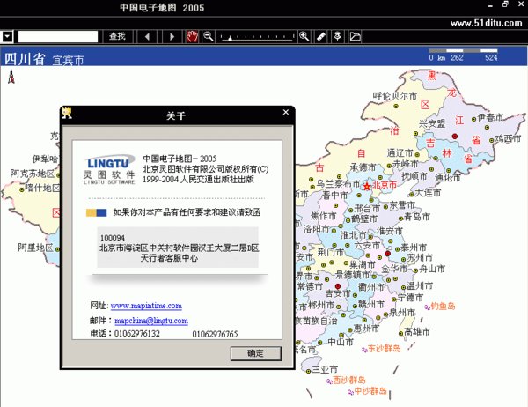
Task: Select 青岛市 on the map
Action: (x=416, y=217)
